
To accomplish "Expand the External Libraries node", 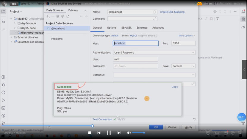I will point(11,37).
